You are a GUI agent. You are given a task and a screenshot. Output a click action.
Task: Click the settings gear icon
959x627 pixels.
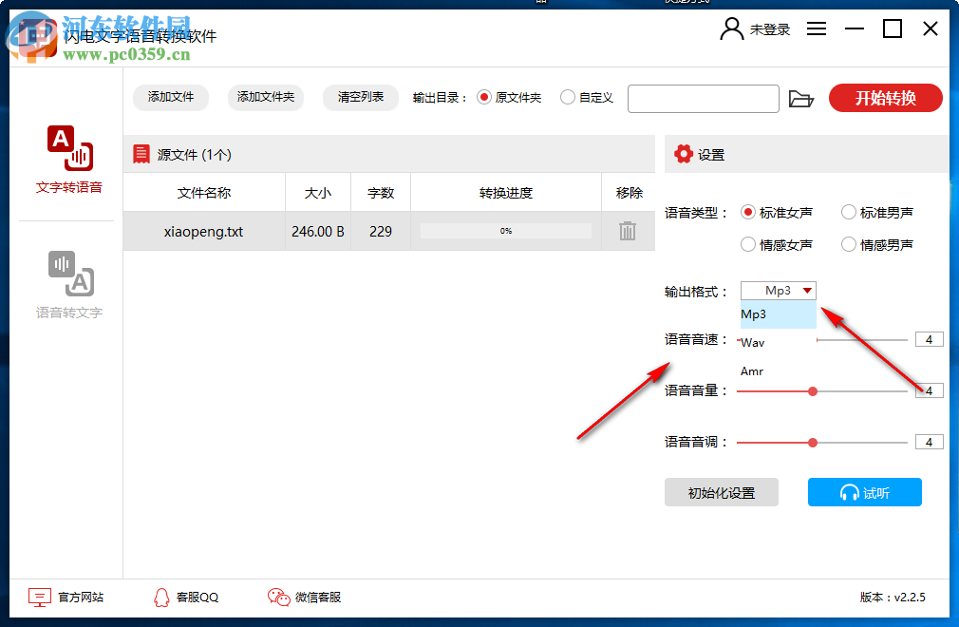point(683,154)
